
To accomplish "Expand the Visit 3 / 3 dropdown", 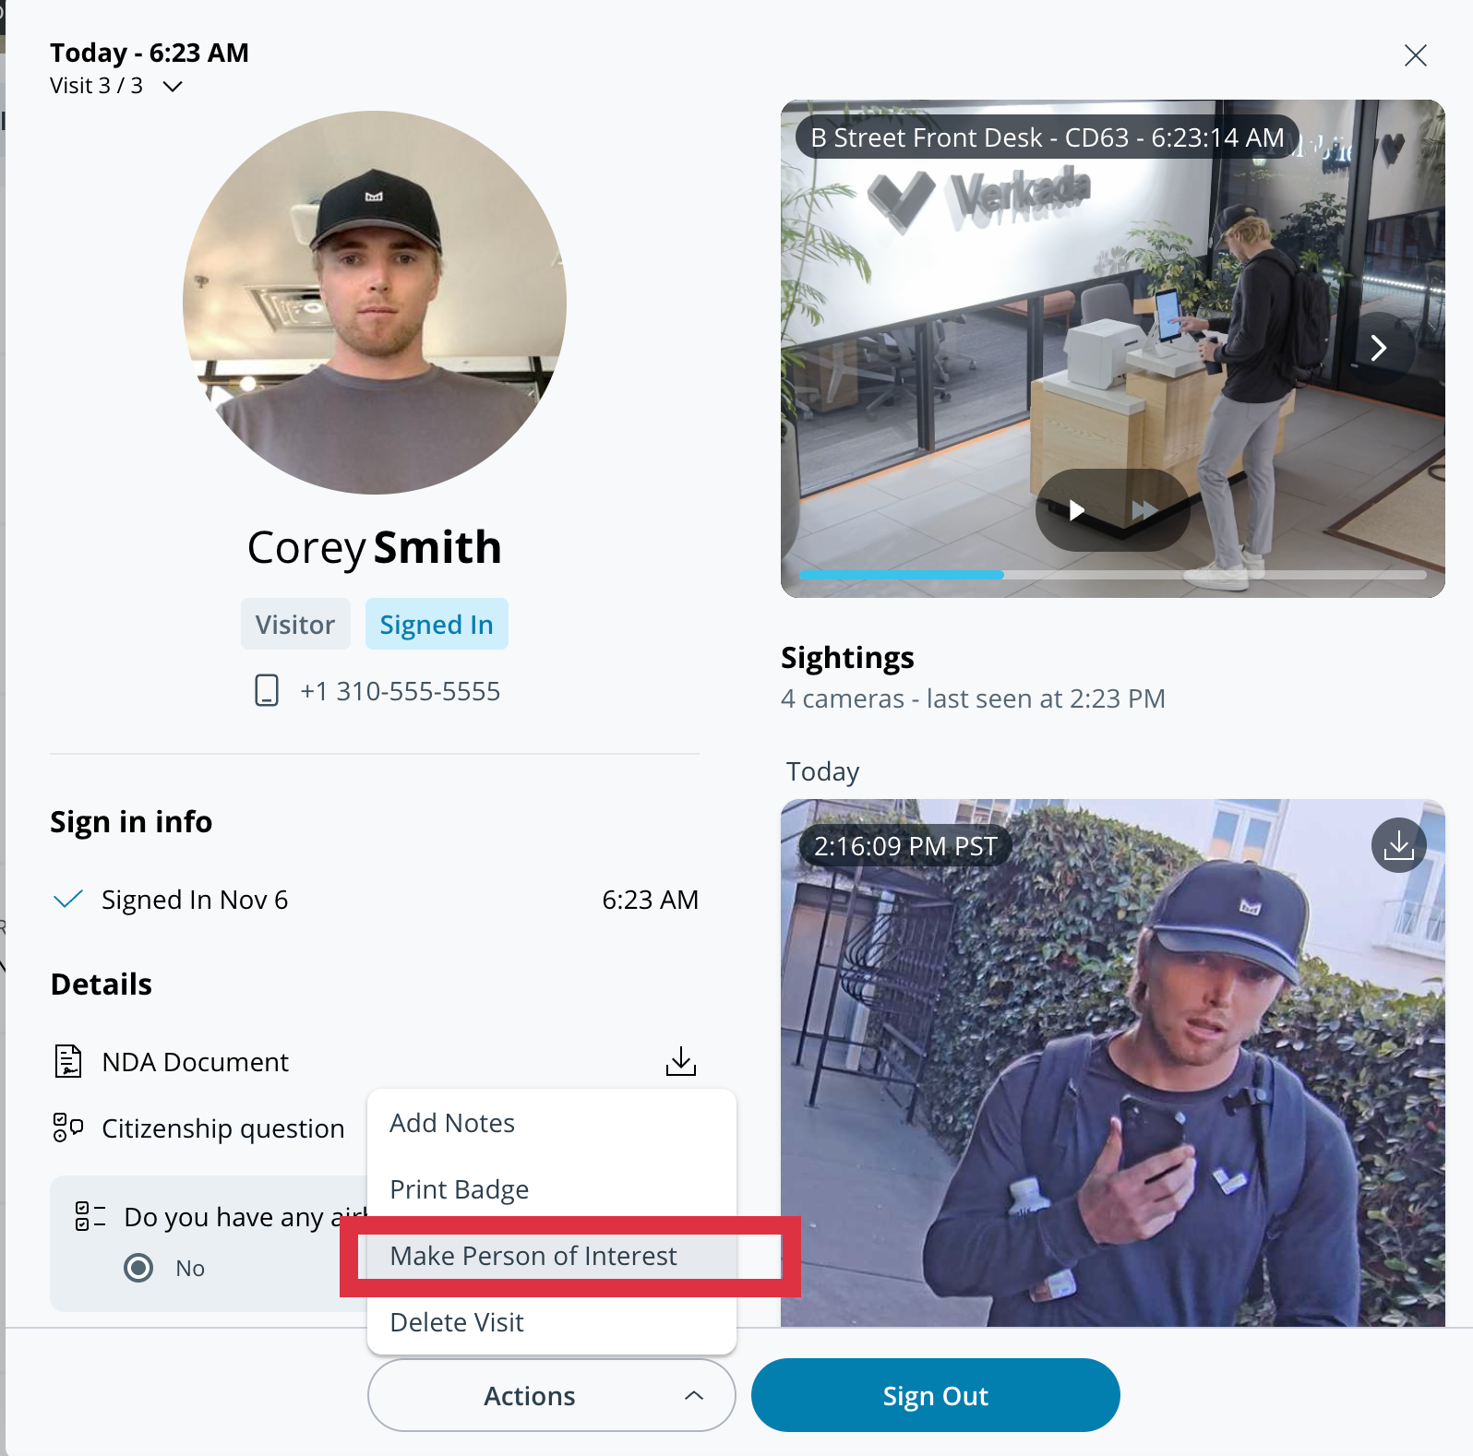I will 172,87.
